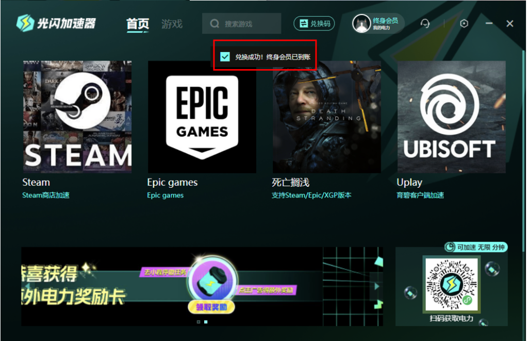The height and width of the screenshot is (341, 528).
Task: Select the Ubisoft cover image
Action: [x=451, y=117]
